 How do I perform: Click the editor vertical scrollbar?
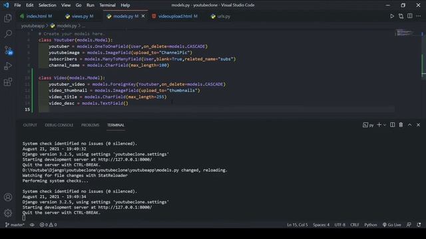coord(423,74)
